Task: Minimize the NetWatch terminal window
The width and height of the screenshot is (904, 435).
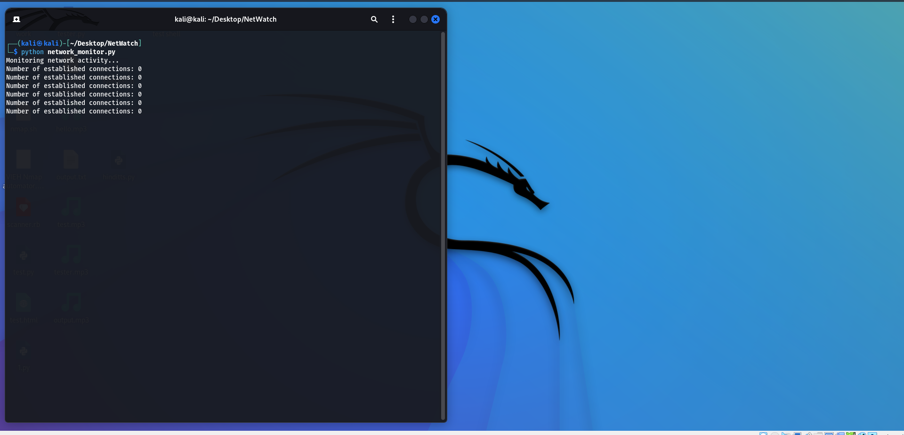Action: (413, 19)
